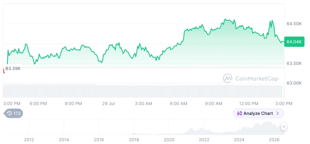The image size is (310, 144).
Task: Click the 2024 region of the overview chart
Action: (239, 128)
